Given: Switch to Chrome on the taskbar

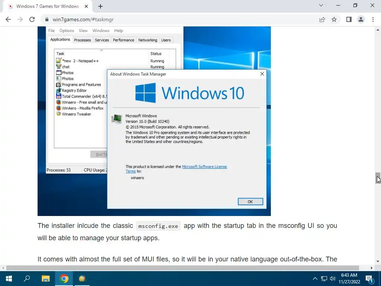Looking at the screenshot, I should coord(64,279).
